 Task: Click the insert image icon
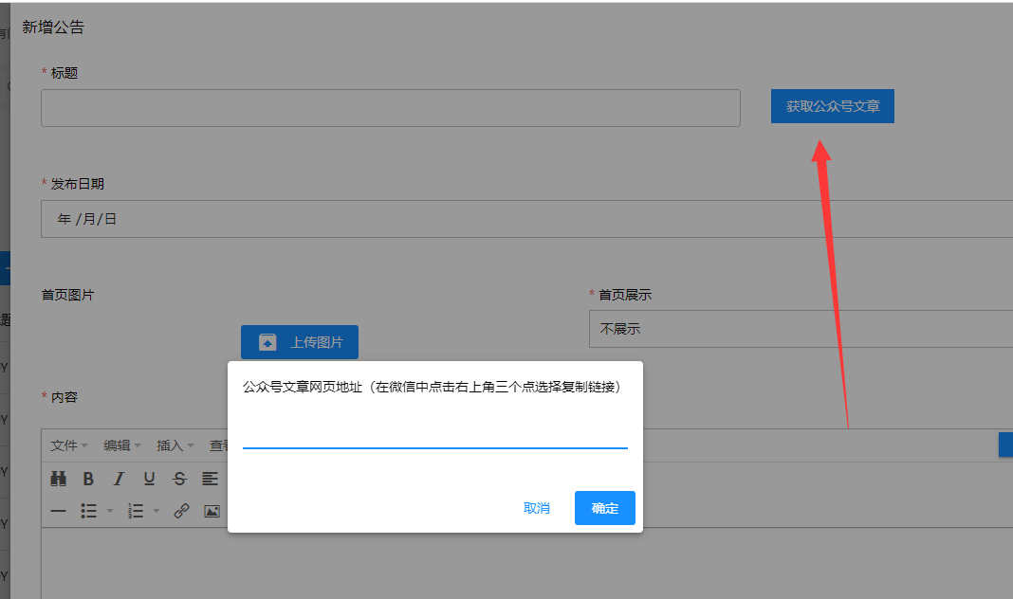[x=212, y=511]
